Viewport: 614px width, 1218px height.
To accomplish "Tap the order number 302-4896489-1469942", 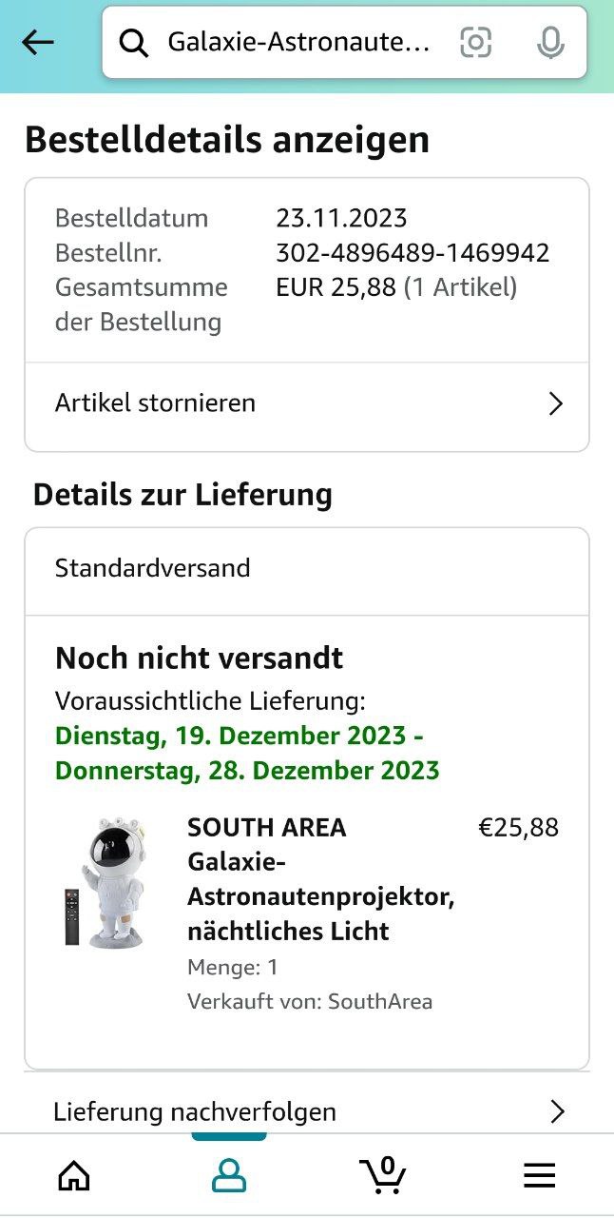I will (x=413, y=253).
